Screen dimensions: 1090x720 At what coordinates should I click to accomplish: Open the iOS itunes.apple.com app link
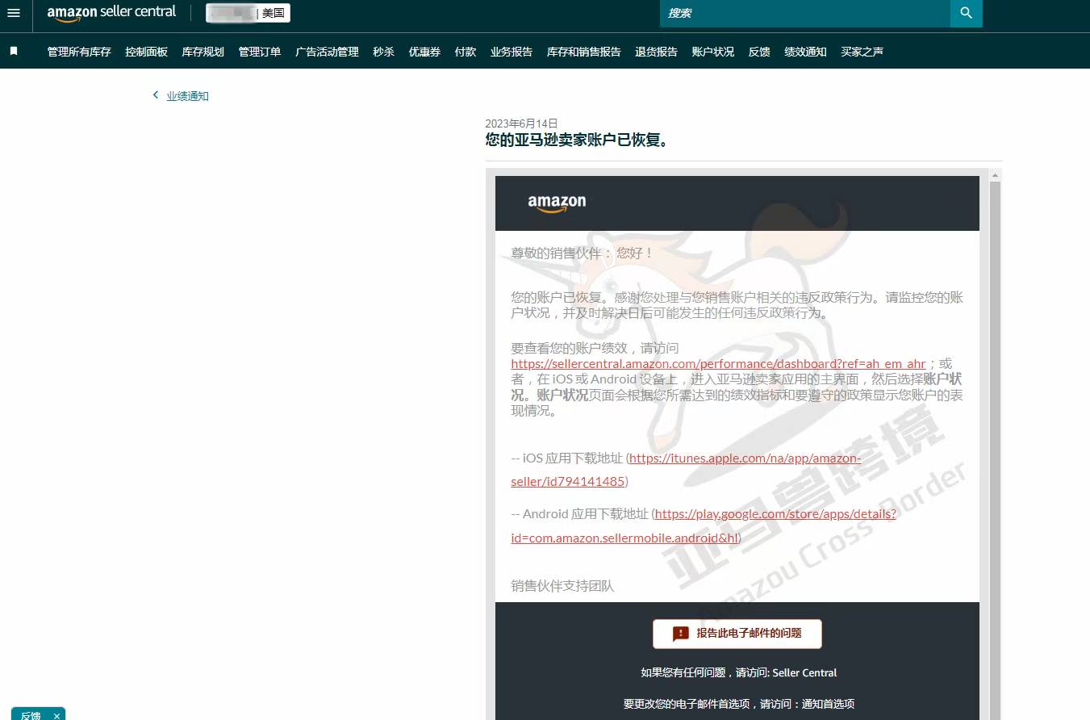tap(686, 470)
